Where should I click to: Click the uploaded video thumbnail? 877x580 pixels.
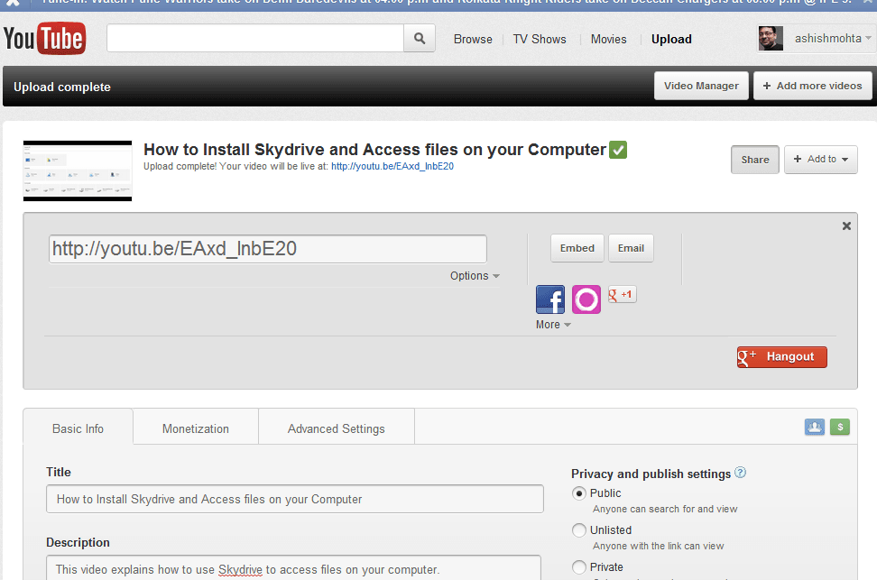78,170
